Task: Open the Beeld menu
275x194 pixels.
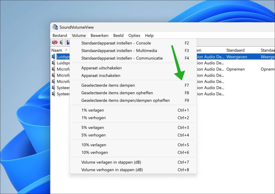Action: (x=118, y=35)
